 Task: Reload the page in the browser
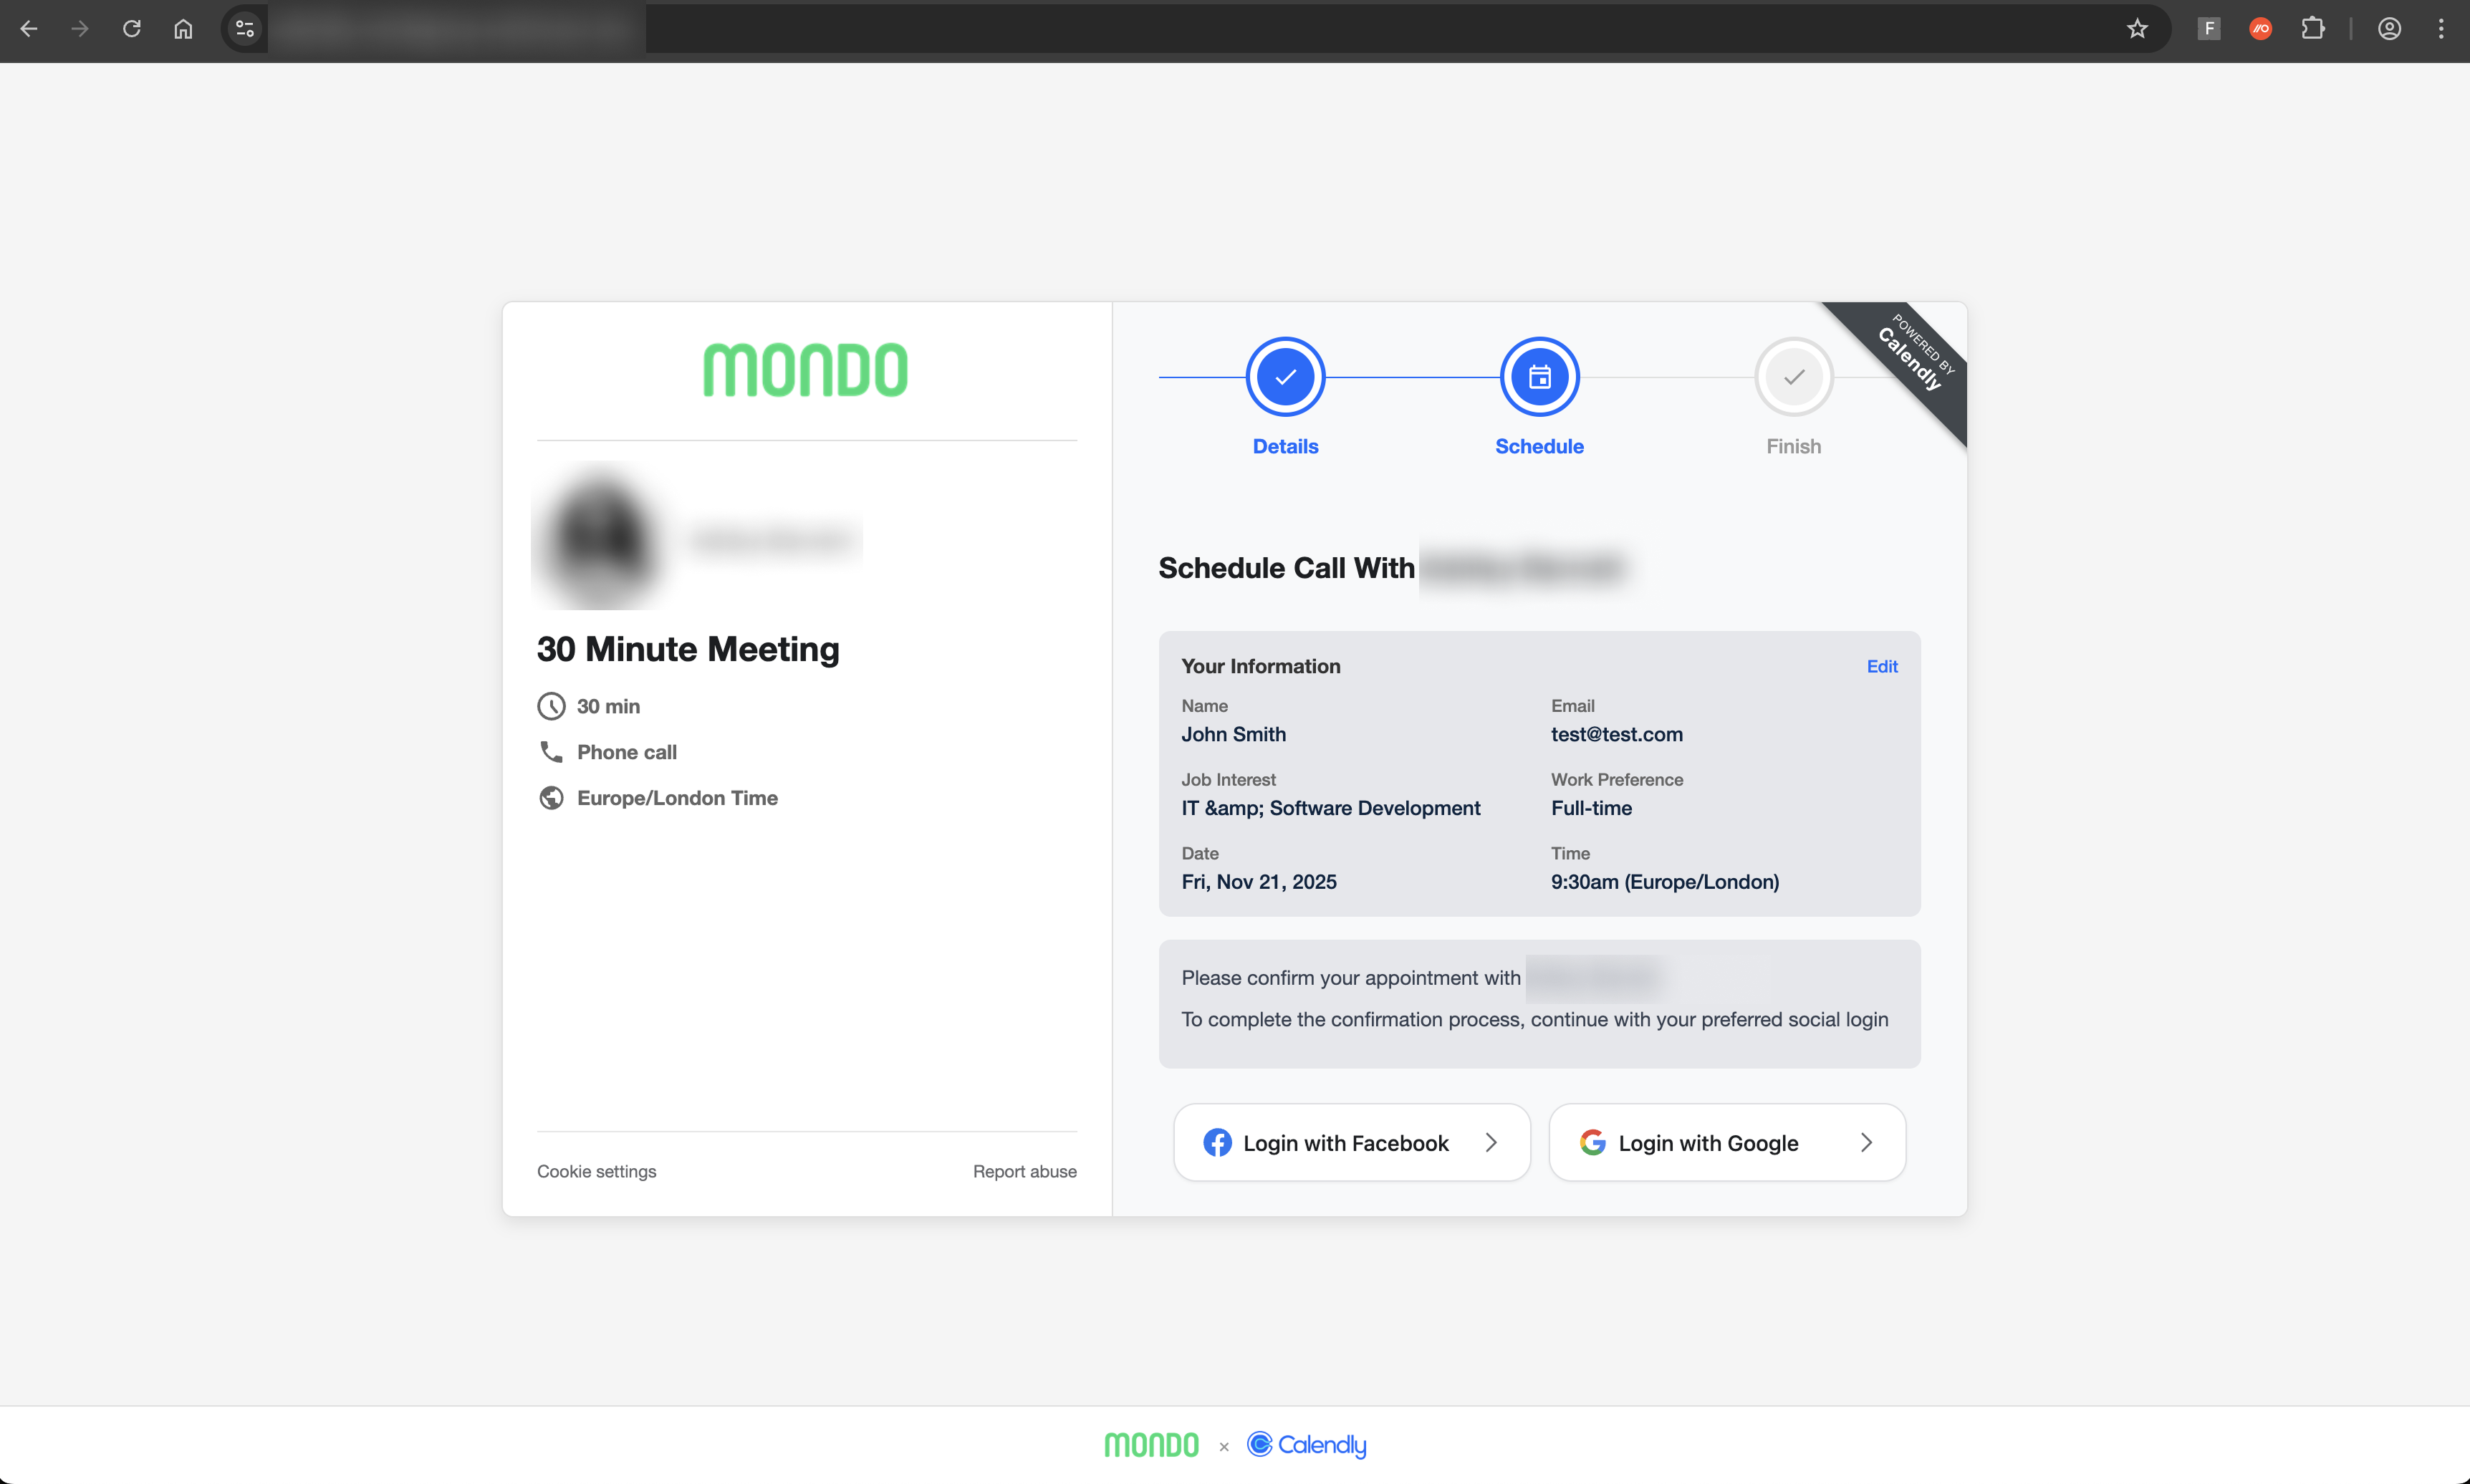point(131,29)
